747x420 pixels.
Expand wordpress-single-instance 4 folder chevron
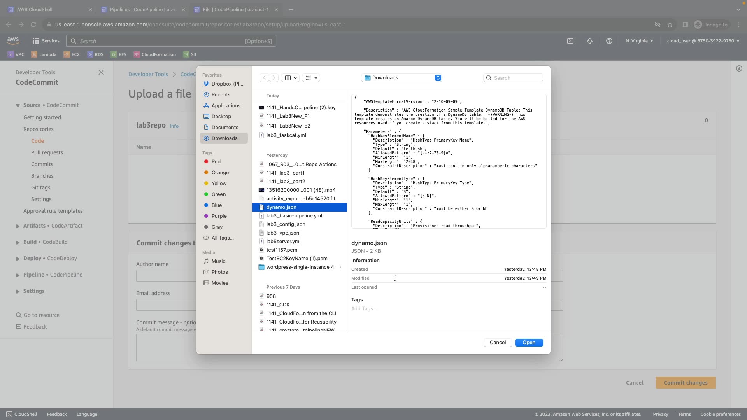(x=340, y=267)
